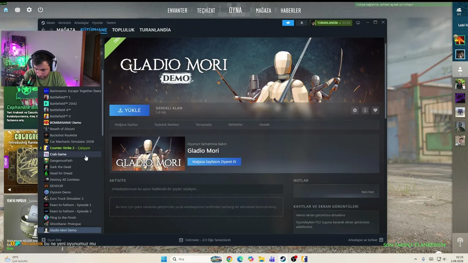
Task: Add Gladio Mori to favorites heart
Action: coord(375,110)
